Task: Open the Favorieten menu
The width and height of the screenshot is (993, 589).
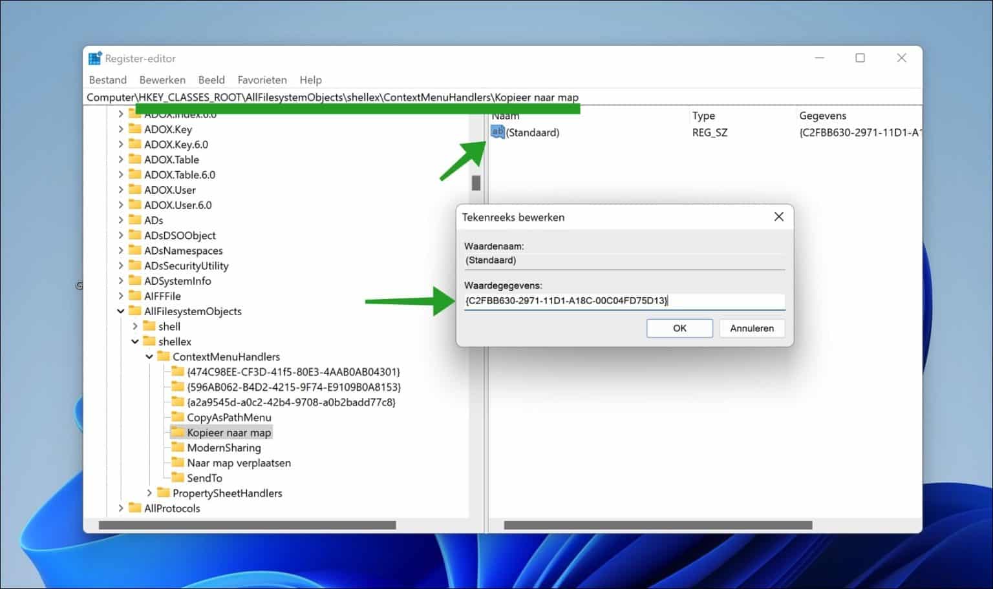Action: (x=262, y=80)
